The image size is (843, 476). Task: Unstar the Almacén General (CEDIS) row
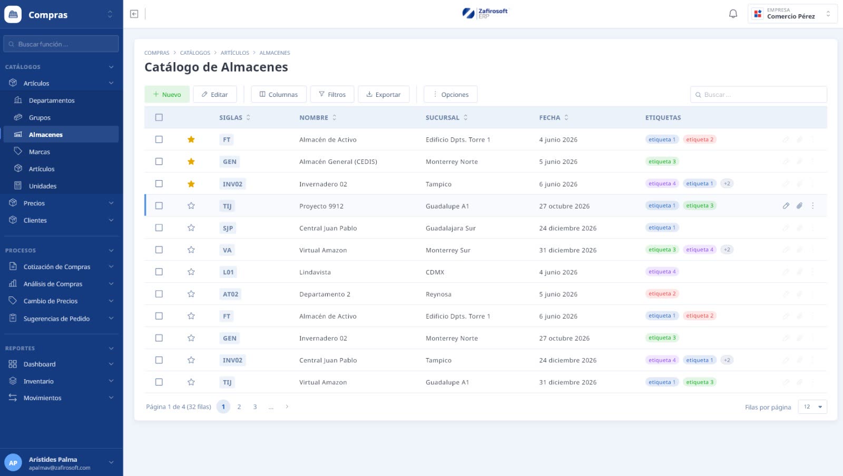[x=191, y=162]
